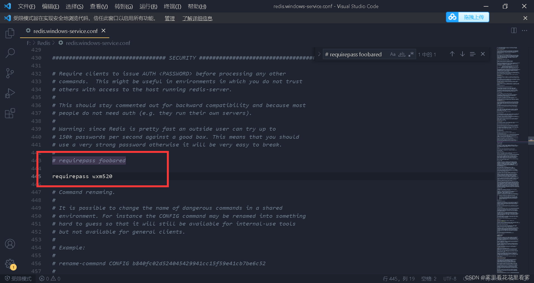The width and height of the screenshot is (534, 283).
Task: Click the '# requirepass foobared' line
Action: [x=89, y=161]
